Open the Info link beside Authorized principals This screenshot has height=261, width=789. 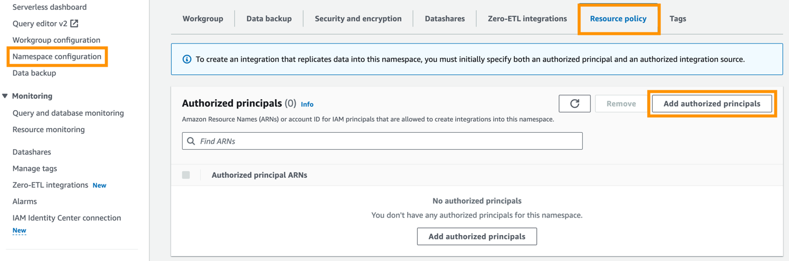[x=307, y=104]
